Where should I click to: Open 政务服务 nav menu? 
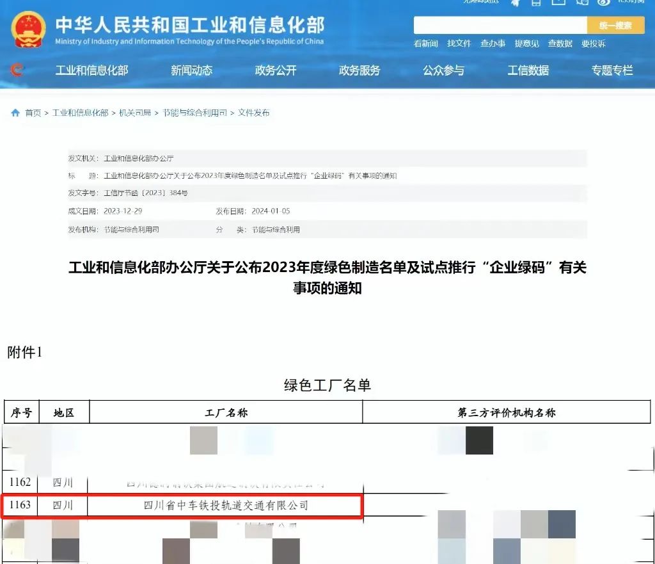[x=359, y=70]
